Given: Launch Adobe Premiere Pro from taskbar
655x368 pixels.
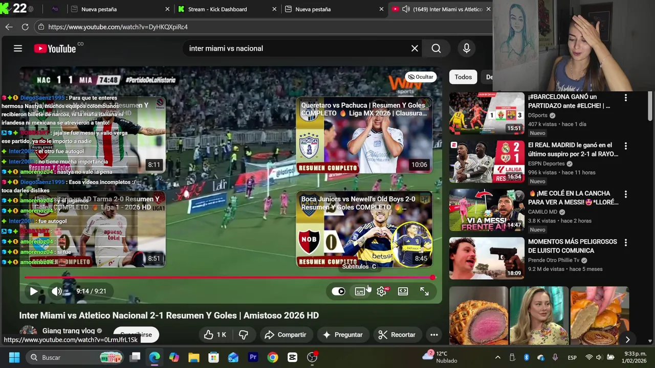Looking at the screenshot, I should (253, 357).
